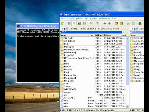
Task: Select the [Wog] folder in right panel
Action: pyautogui.click(x=137, y=75)
